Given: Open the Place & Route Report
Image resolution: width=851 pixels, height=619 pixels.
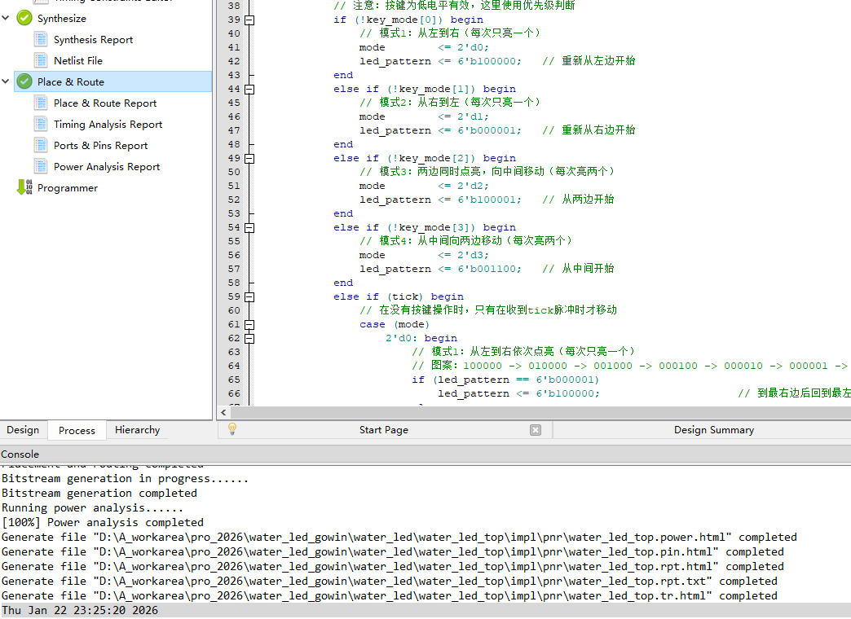Looking at the screenshot, I should (x=105, y=103).
